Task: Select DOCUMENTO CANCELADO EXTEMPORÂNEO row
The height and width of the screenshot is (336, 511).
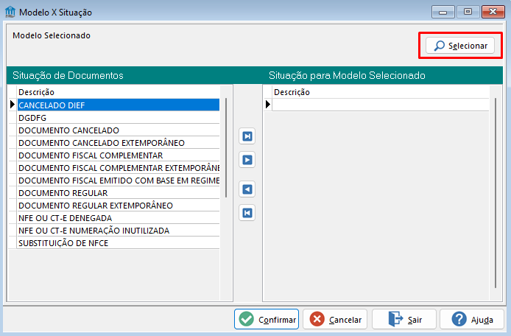Action: (x=119, y=143)
